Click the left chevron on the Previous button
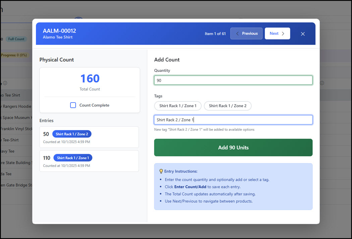The width and height of the screenshot is (352, 239). tap(238, 34)
